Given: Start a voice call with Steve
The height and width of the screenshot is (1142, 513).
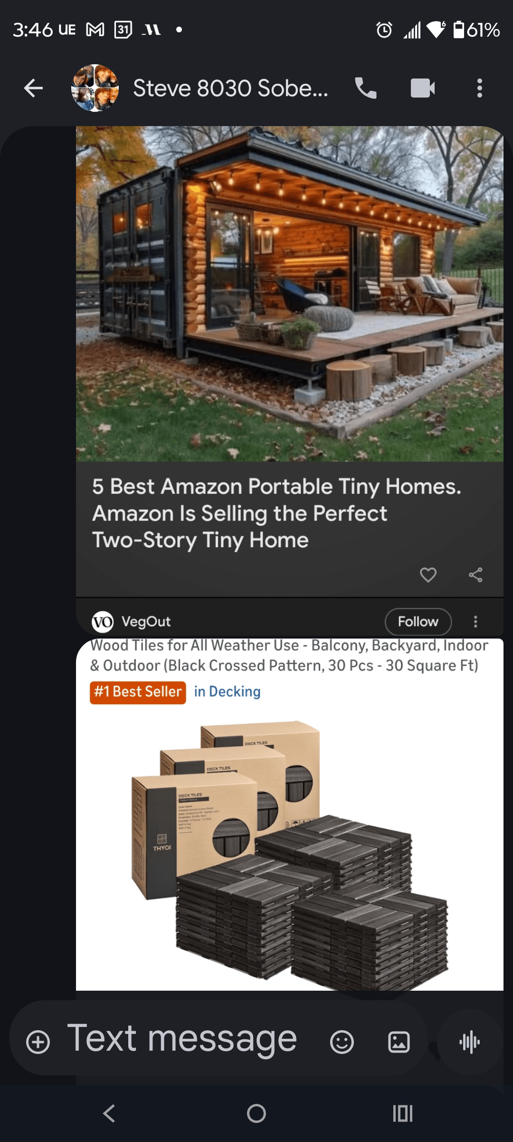Looking at the screenshot, I should (366, 88).
